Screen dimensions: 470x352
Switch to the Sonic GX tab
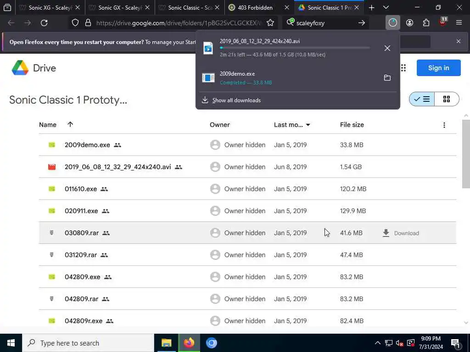pyautogui.click(x=120, y=7)
